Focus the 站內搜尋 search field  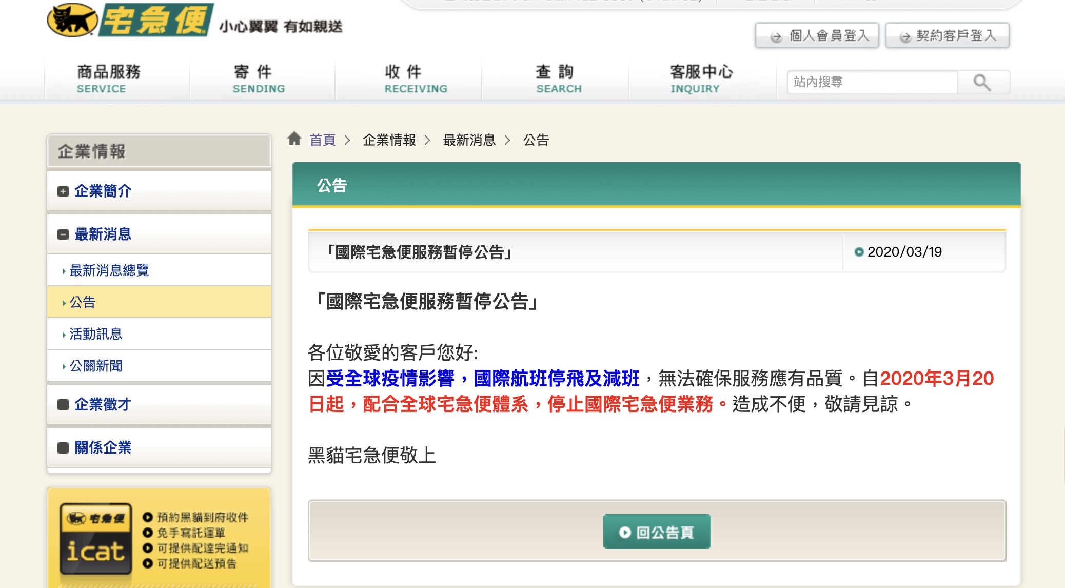coord(872,82)
